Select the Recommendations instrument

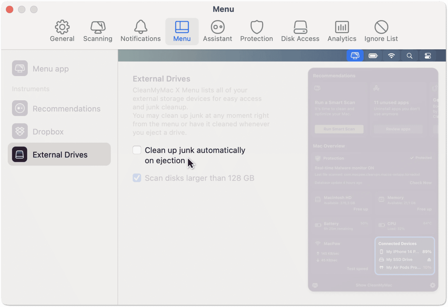[x=59, y=108]
